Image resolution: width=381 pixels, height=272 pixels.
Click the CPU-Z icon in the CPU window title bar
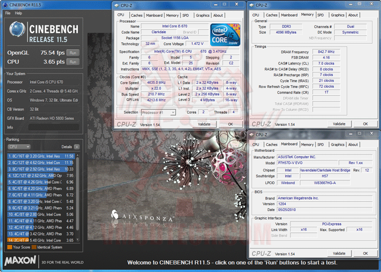click(x=117, y=5)
